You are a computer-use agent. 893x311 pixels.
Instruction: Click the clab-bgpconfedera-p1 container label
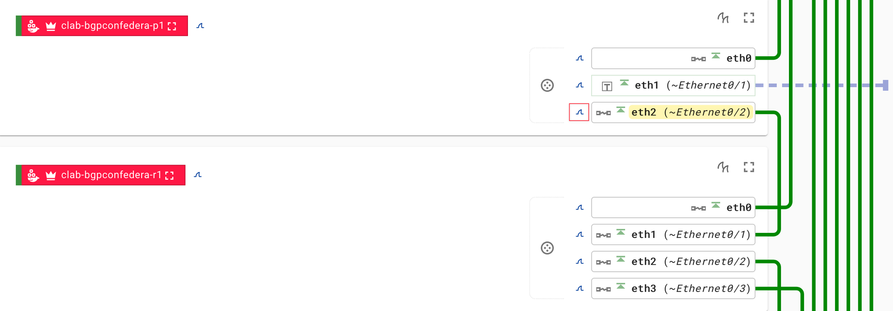(x=112, y=26)
